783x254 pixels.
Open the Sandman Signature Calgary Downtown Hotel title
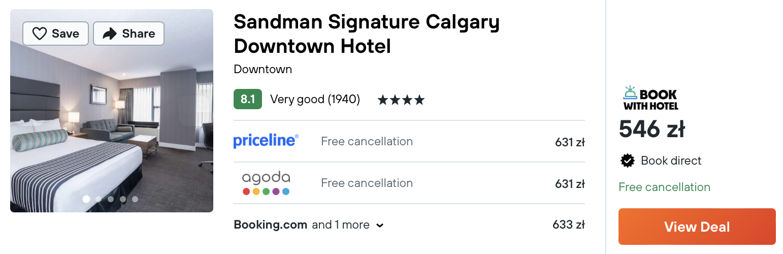367,34
